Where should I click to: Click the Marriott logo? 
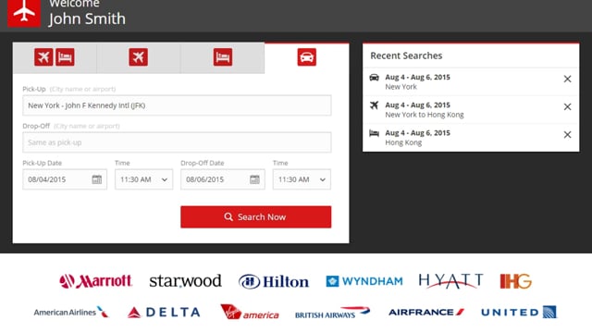[95, 281]
